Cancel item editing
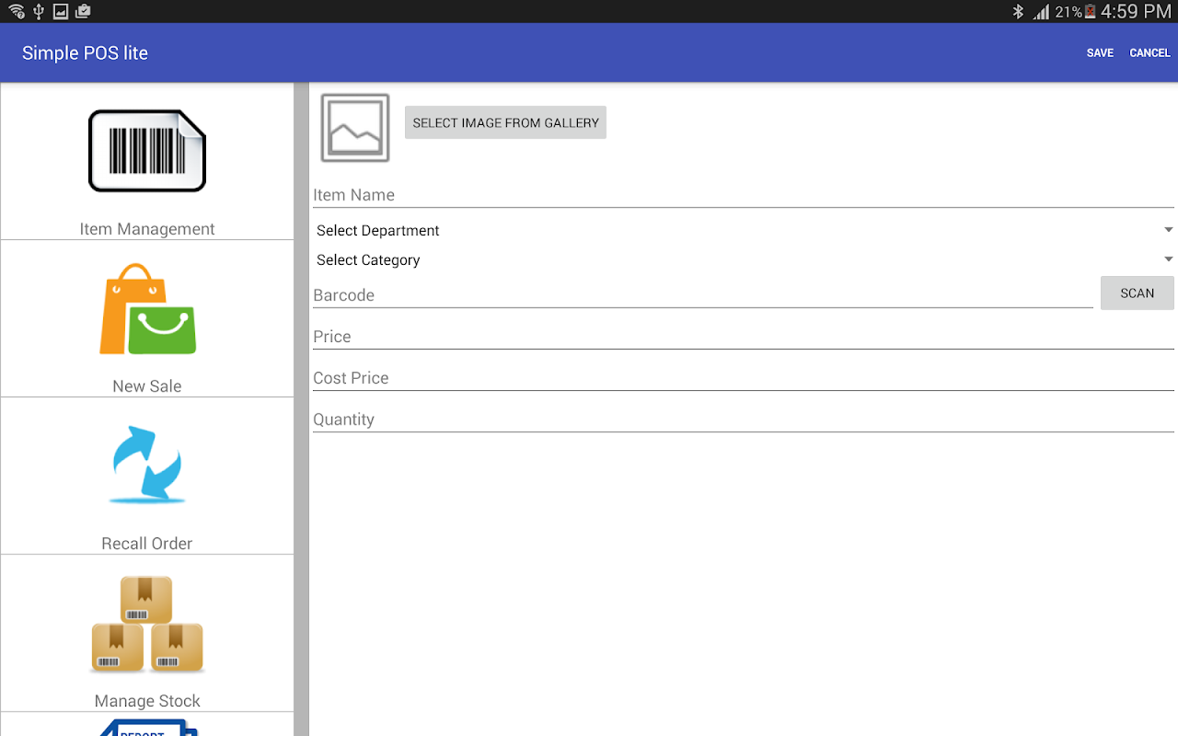The image size is (1178, 736). (x=1149, y=53)
